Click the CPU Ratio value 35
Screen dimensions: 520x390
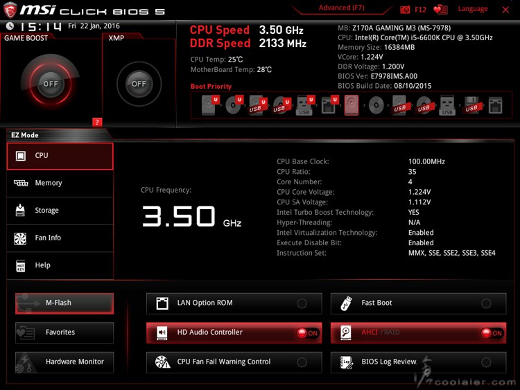click(413, 172)
